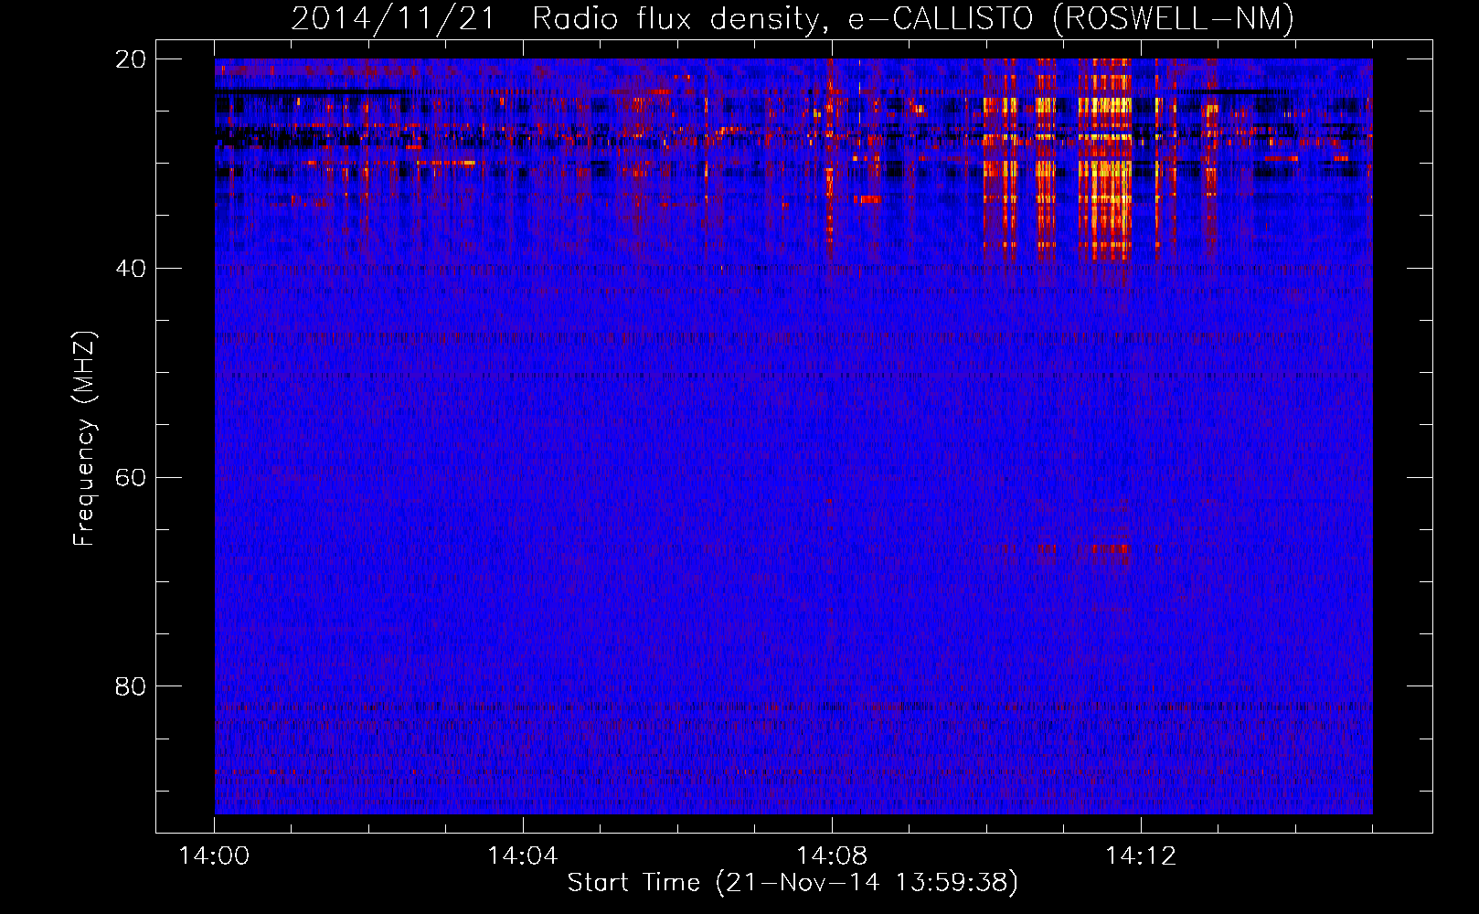Click the 80 frequency tick label

[131, 686]
